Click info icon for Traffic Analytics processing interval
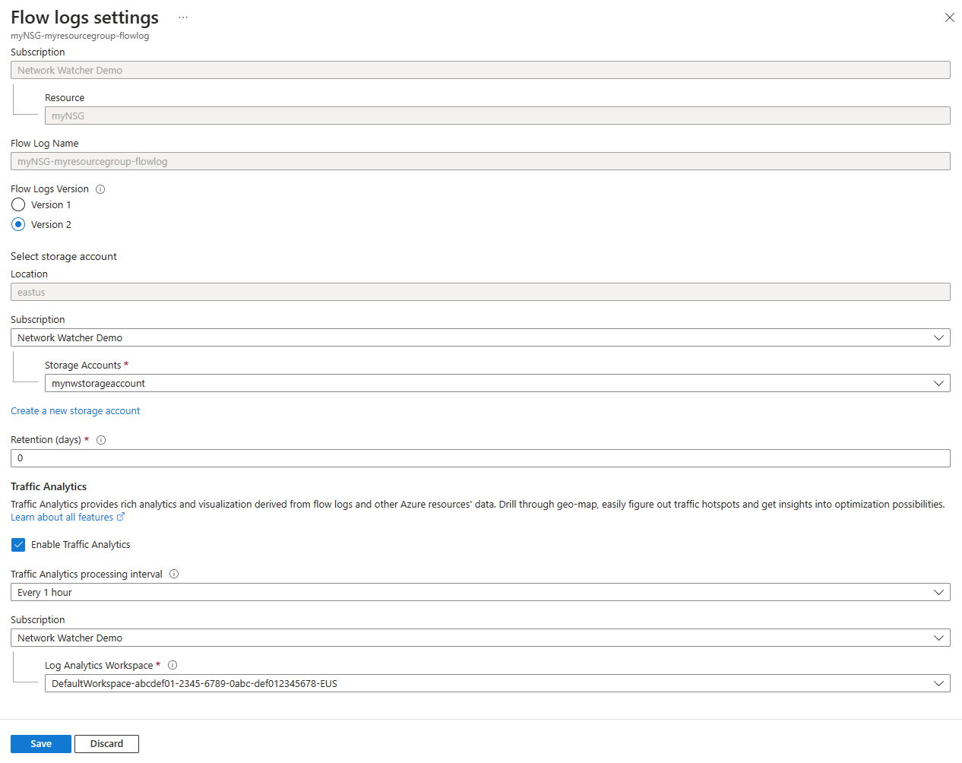Viewport: 962px width, 763px height. pos(174,574)
